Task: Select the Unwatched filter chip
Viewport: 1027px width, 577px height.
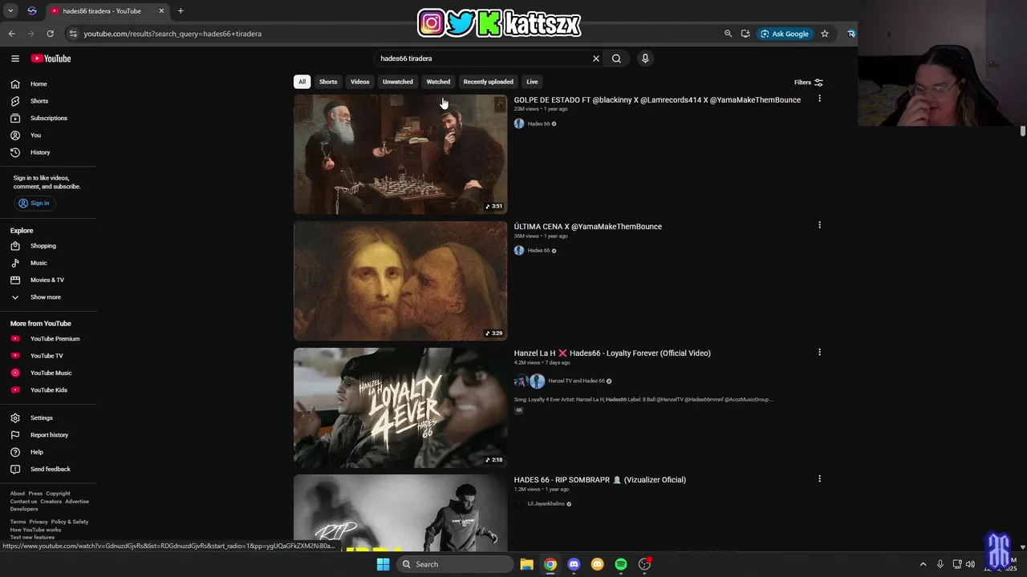Action: pos(397,82)
